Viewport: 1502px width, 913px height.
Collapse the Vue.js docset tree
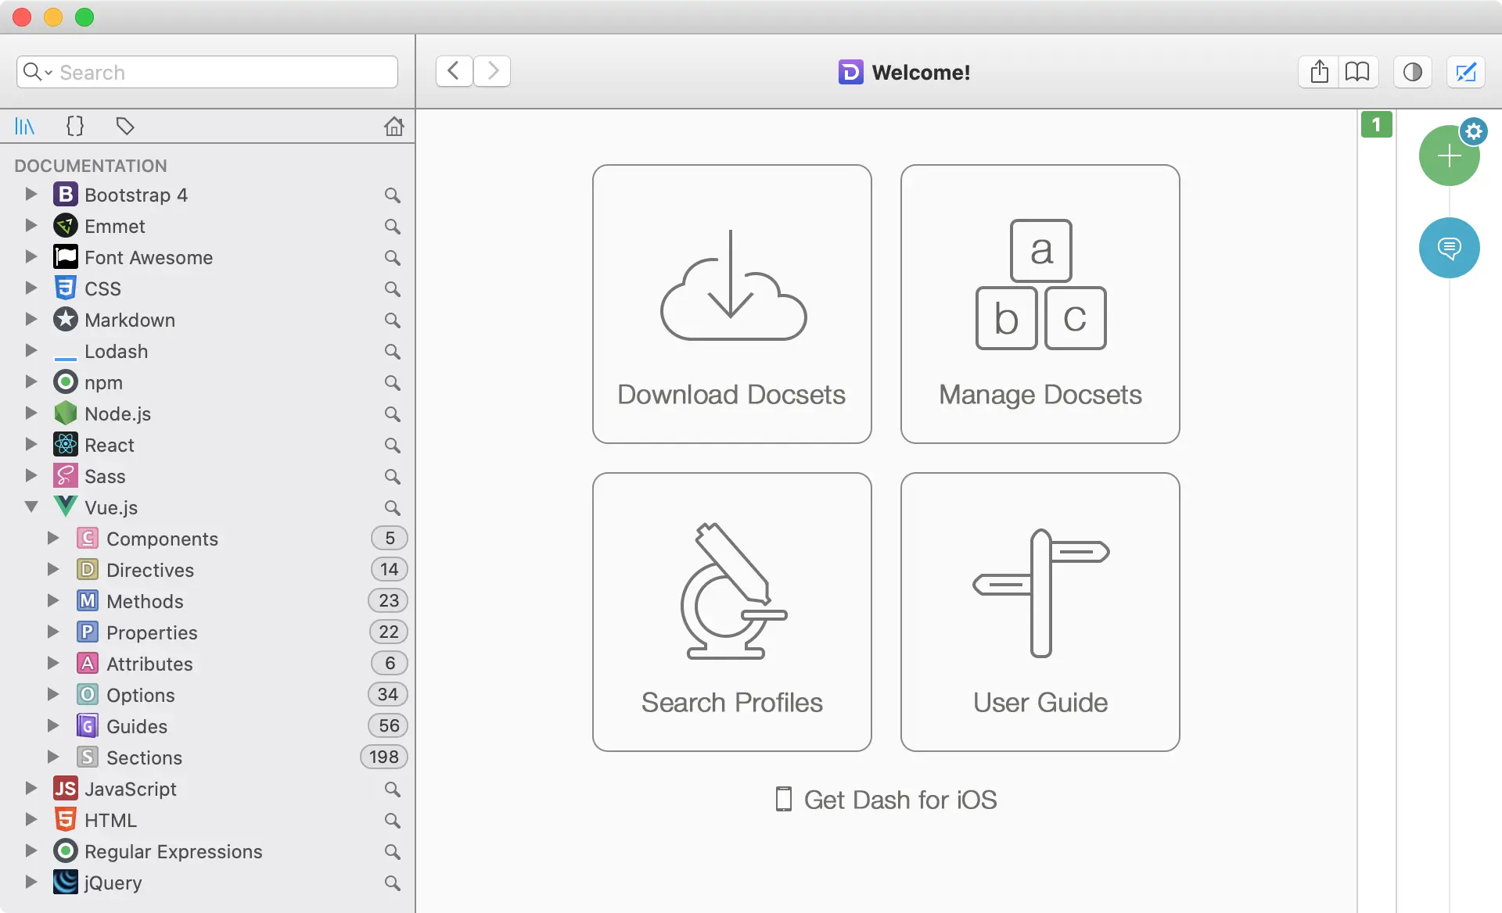click(x=31, y=507)
